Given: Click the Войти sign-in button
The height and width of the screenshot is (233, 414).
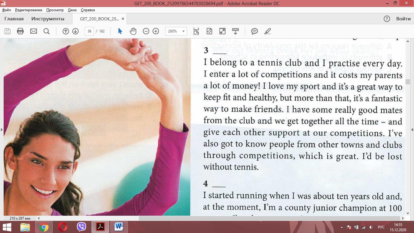Looking at the screenshot, I should [x=403, y=19].
